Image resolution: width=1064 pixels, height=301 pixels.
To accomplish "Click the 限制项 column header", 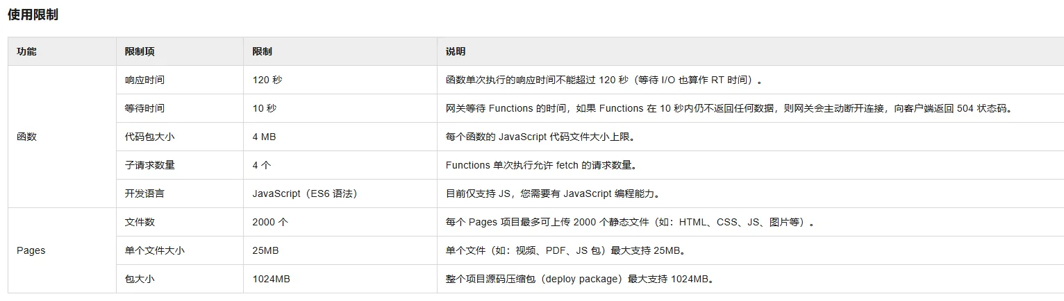I will point(140,51).
